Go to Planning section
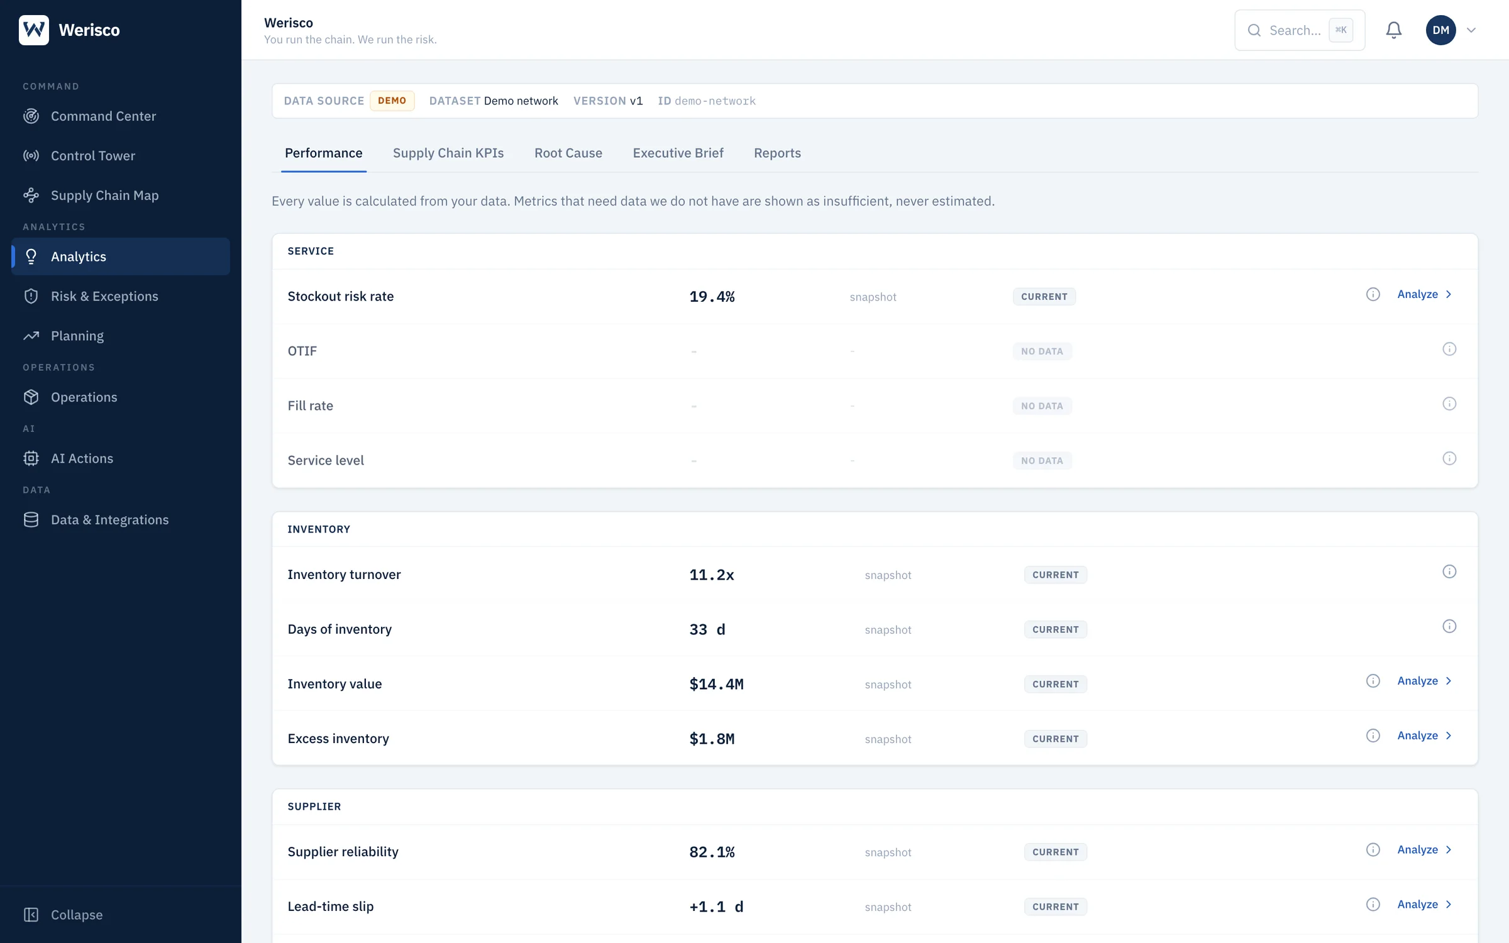 [121, 336]
